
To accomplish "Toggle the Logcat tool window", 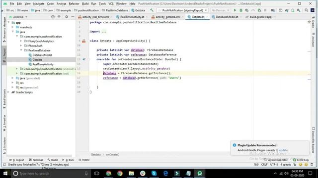I will pyautogui.click(x=16, y=160).
